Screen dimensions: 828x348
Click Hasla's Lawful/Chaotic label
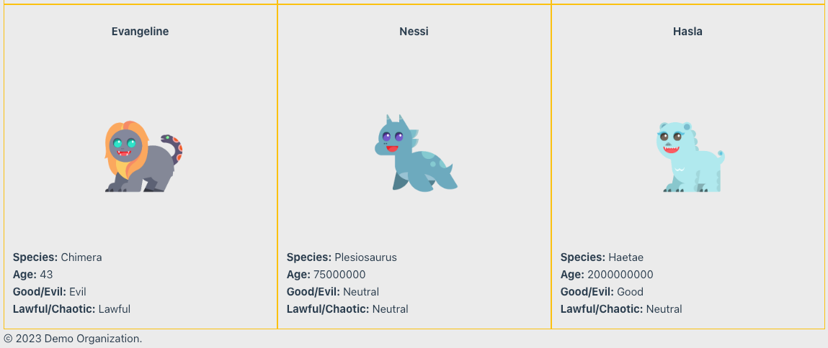point(602,309)
